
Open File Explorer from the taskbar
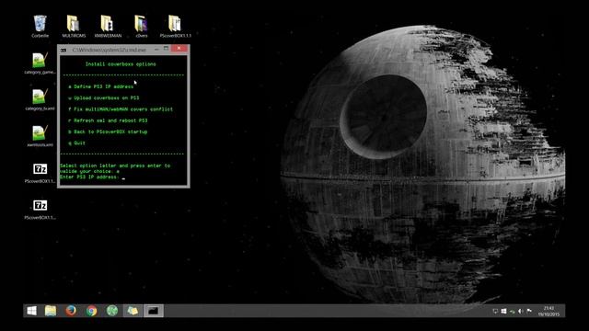pyautogui.click(x=51, y=311)
